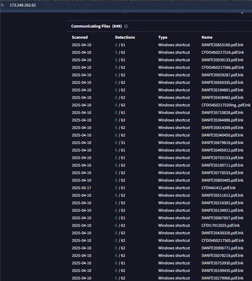Click the Name column header
The height and width of the screenshot is (281, 252).
click(207, 37)
